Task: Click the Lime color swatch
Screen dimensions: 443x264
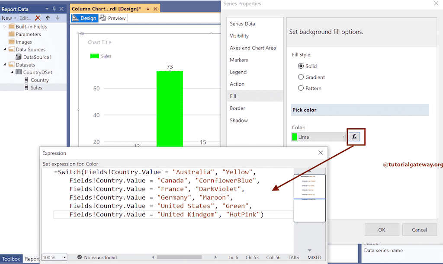Action: click(x=295, y=137)
